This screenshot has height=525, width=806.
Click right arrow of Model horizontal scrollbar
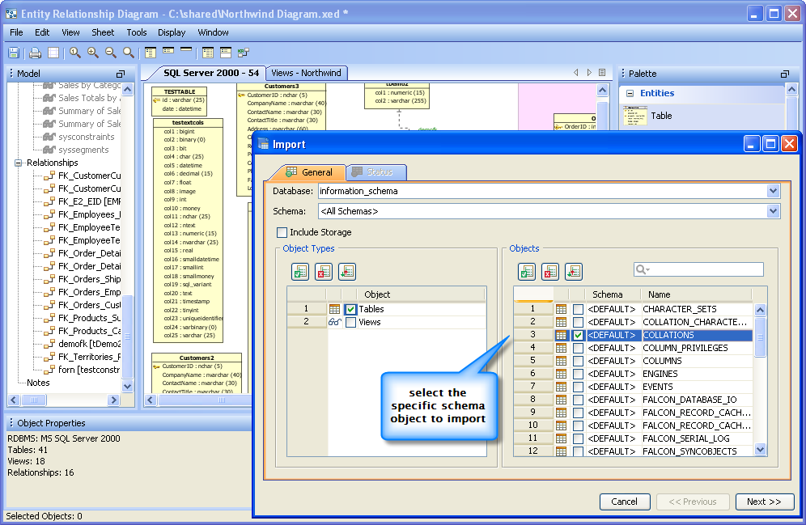click(113, 400)
